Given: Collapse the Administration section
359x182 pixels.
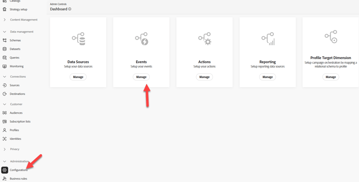Looking at the screenshot, I should click(4, 161).
